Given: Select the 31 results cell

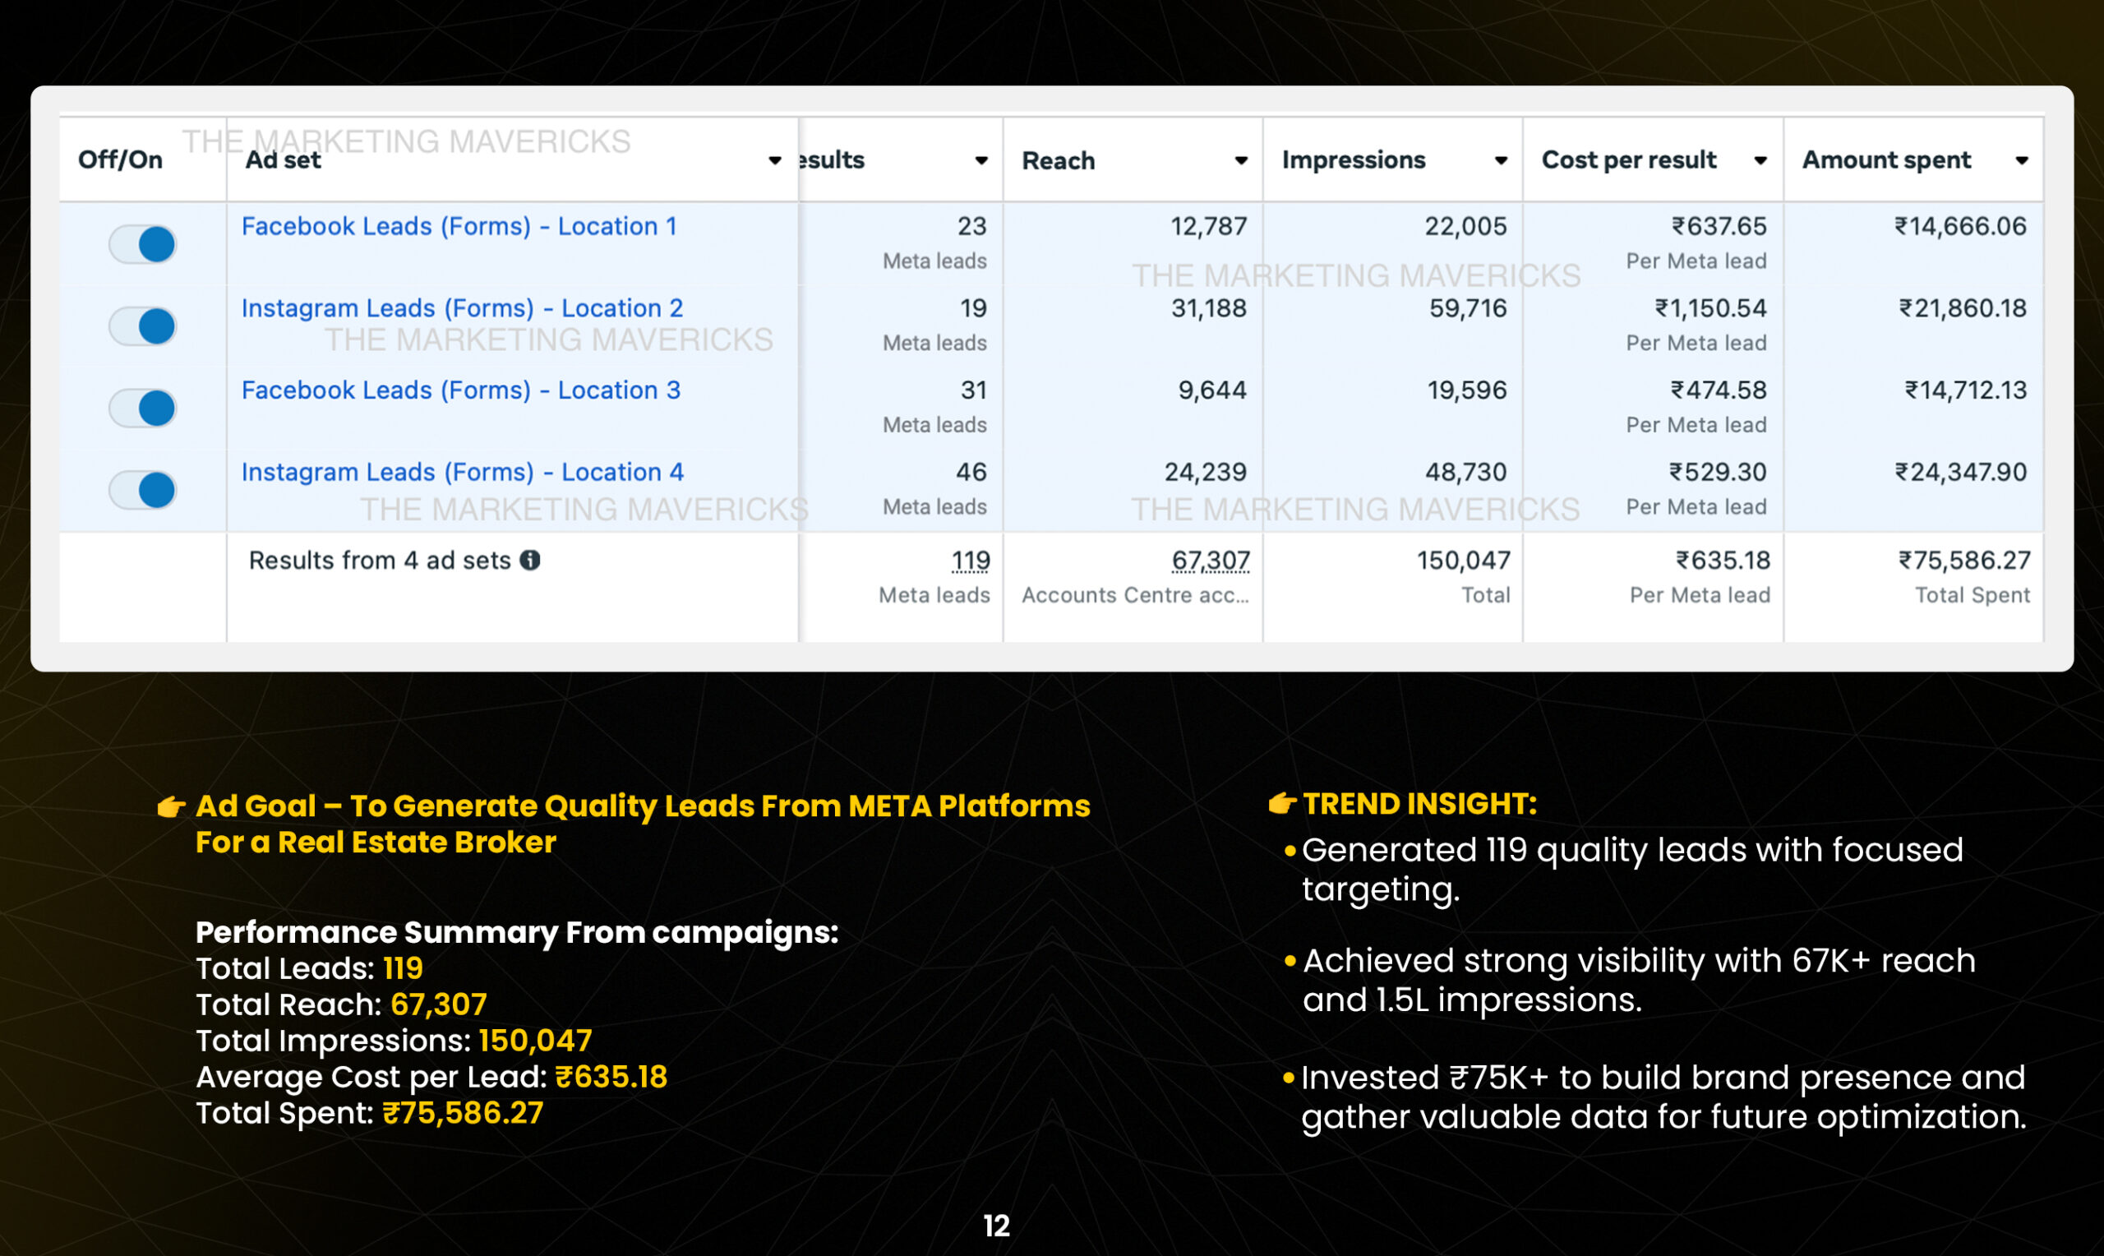Looking at the screenshot, I should pyautogui.click(x=974, y=391).
